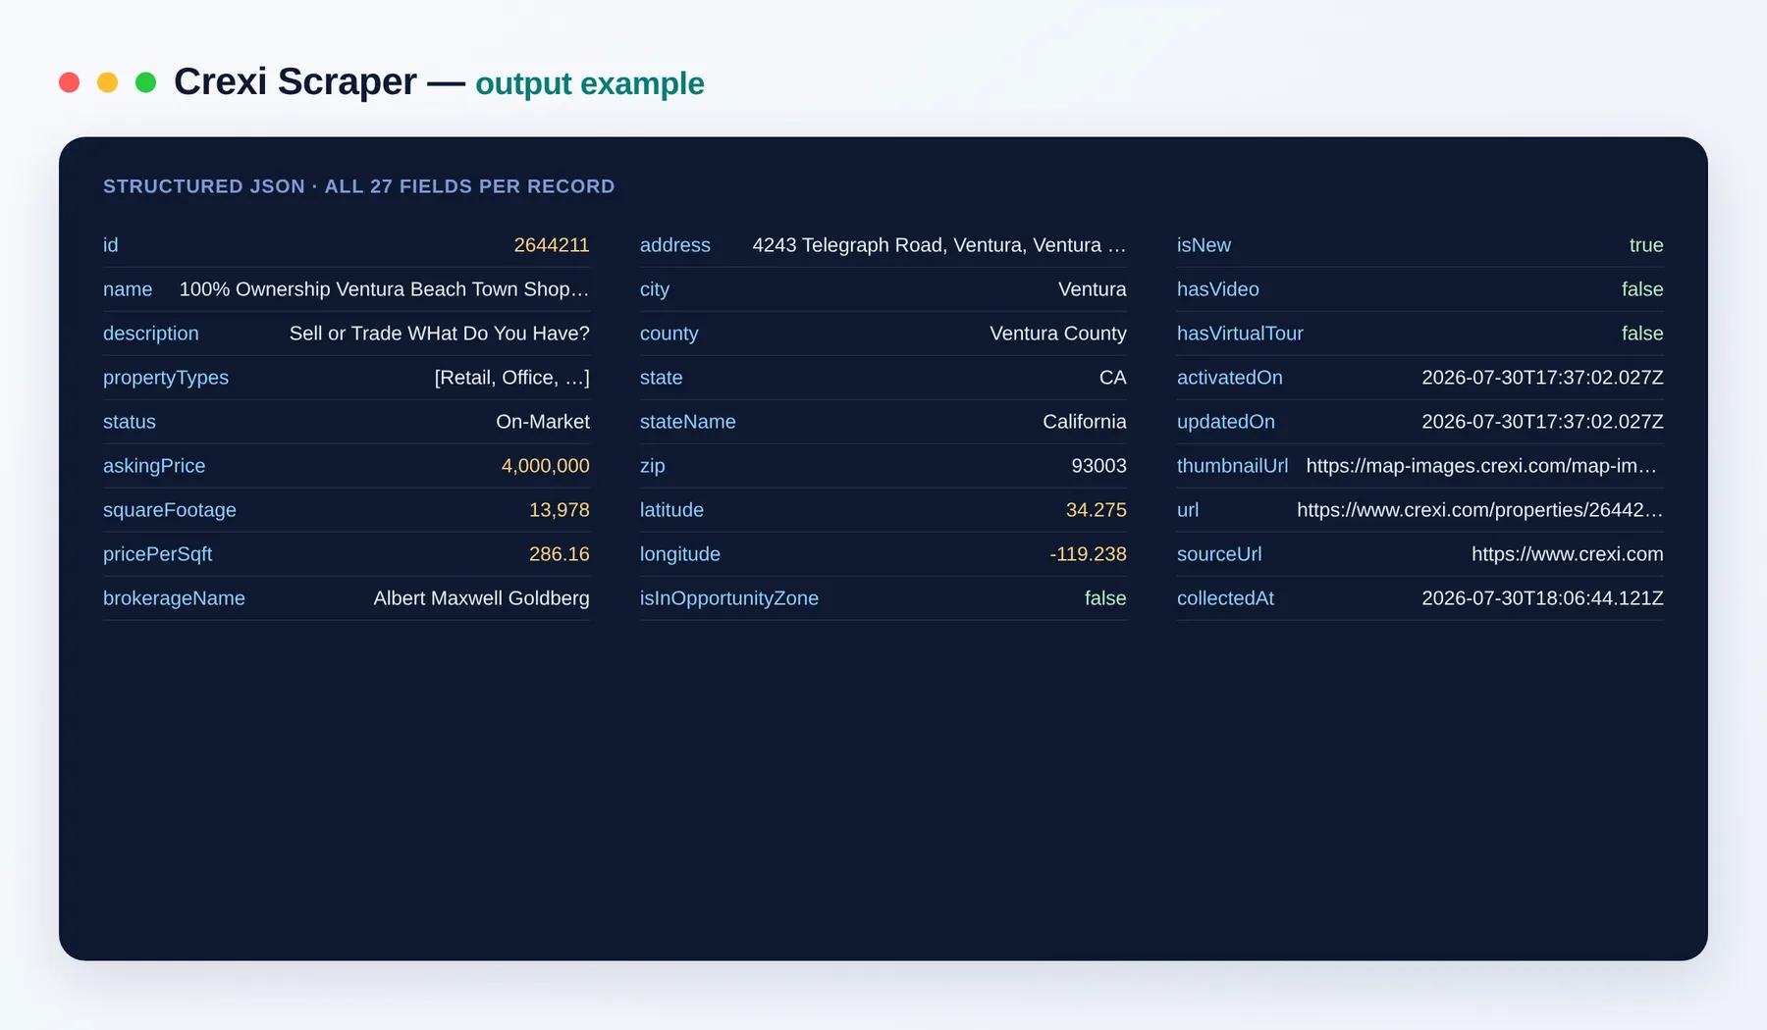Click the 'propertyTypes' field label

[166, 378]
